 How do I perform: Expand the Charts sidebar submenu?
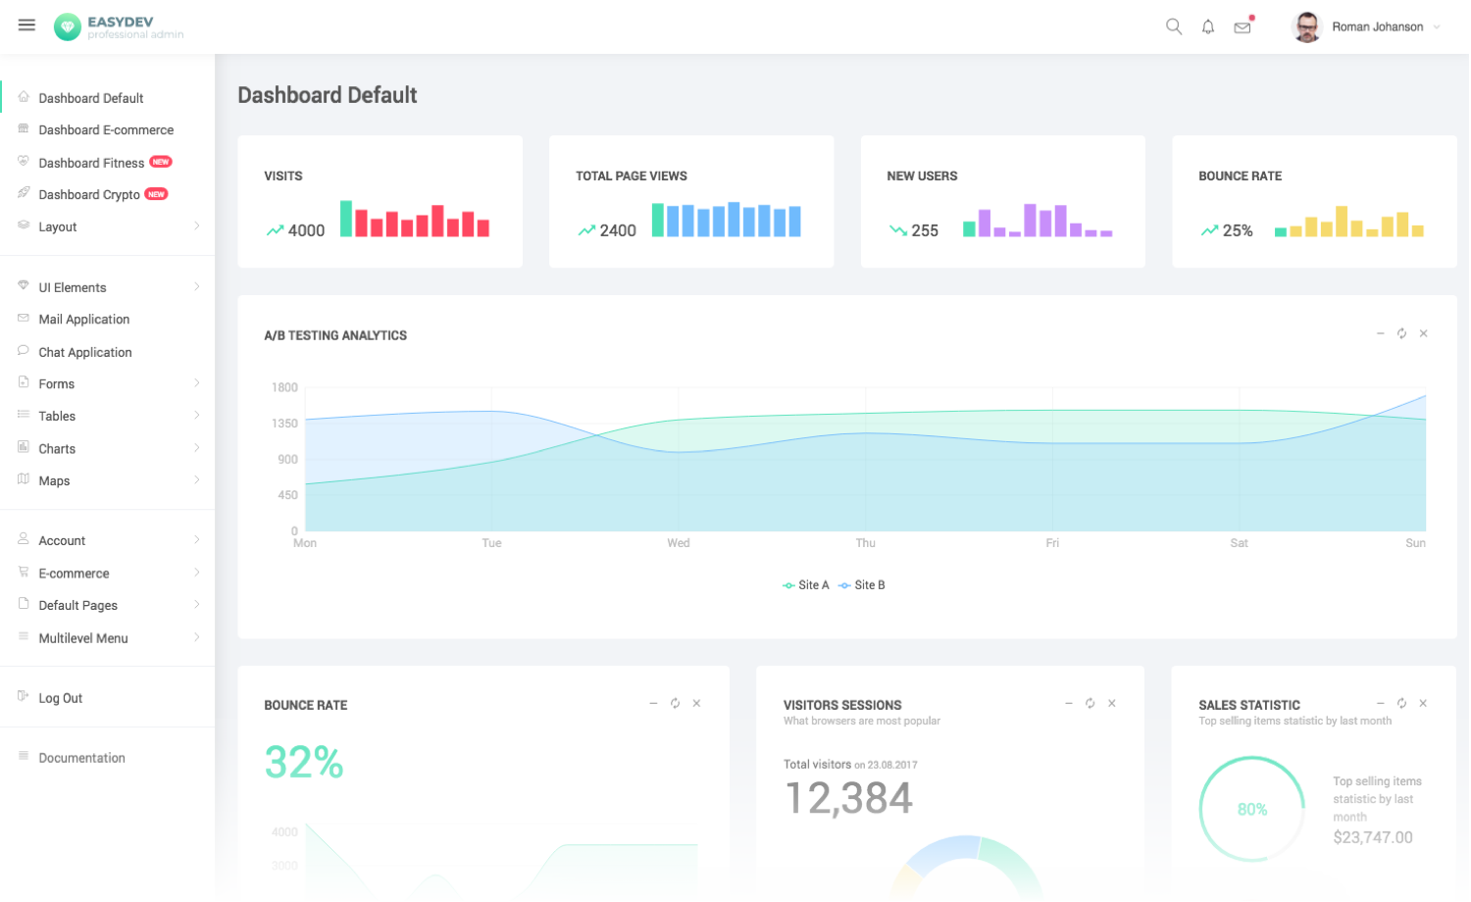point(108,449)
